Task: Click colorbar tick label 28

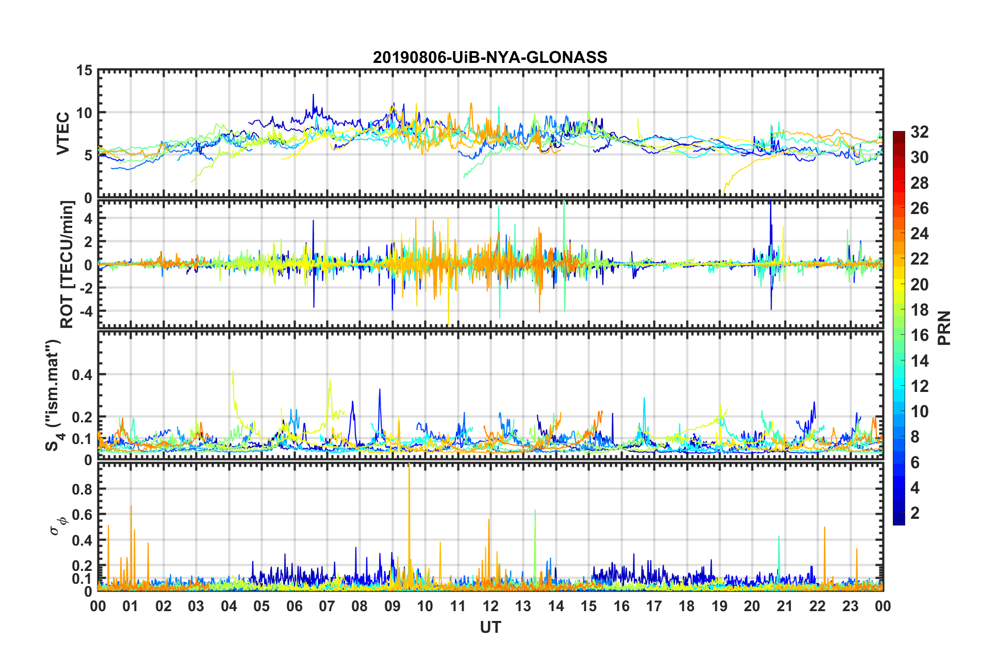Action: (919, 183)
